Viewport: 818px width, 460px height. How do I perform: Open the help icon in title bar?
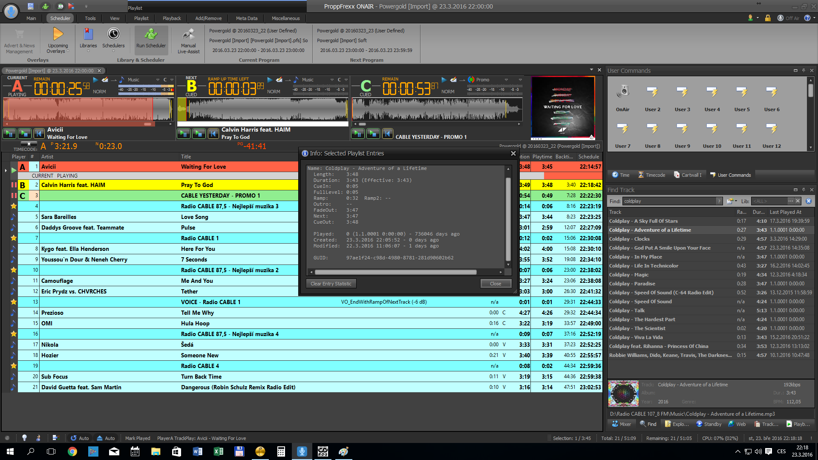807,18
